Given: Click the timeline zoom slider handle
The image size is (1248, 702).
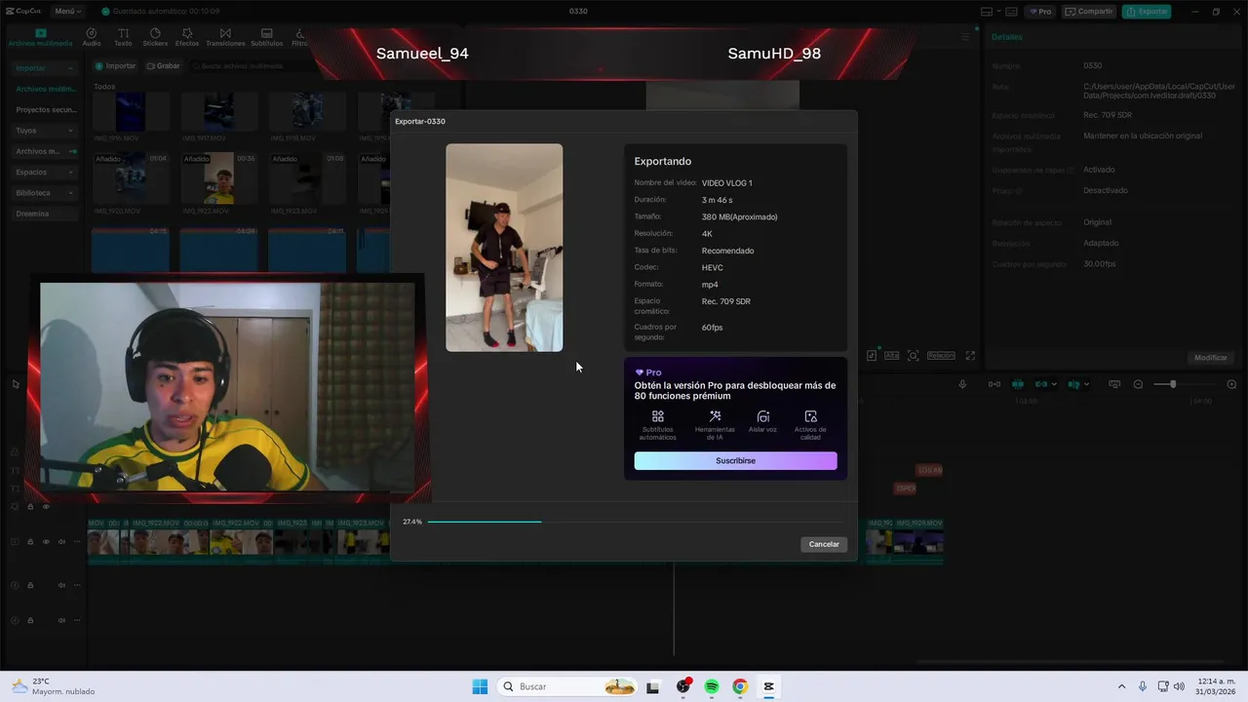Looking at the screenshot, I should coord(1172,384).
